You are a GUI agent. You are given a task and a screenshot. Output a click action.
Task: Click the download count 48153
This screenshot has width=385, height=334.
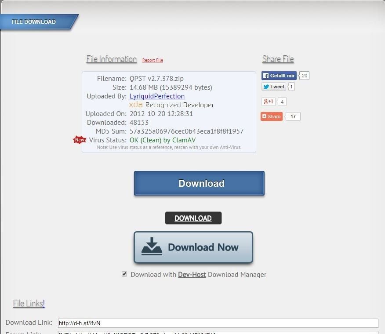139,123
